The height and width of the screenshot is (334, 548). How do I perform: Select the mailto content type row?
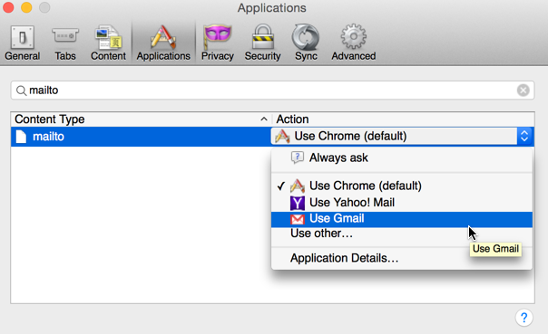pyautogui.click(x=141, y=137)
